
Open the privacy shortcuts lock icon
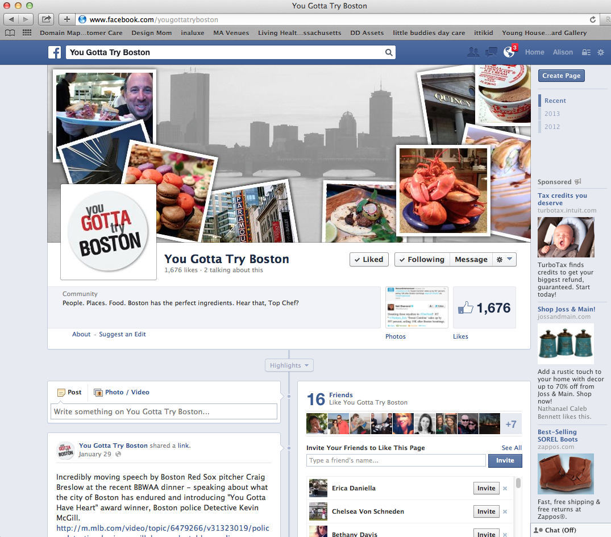pos(586,52)
